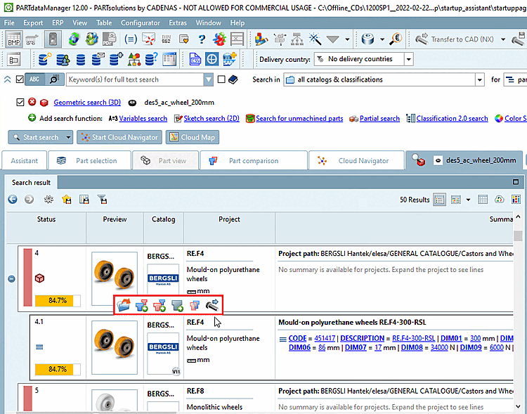
Task: Click the settings gear in Search result toolbar
Action: click(48, 200)
